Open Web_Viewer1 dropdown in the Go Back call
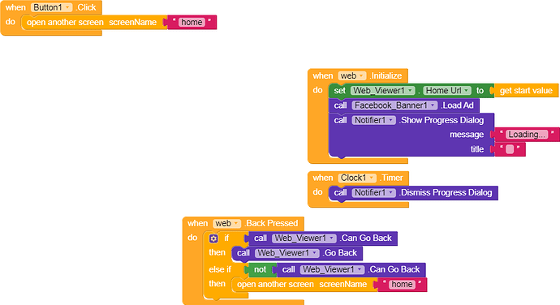The width and height of the screenshot is (560, 305). (x=286, y=253)
